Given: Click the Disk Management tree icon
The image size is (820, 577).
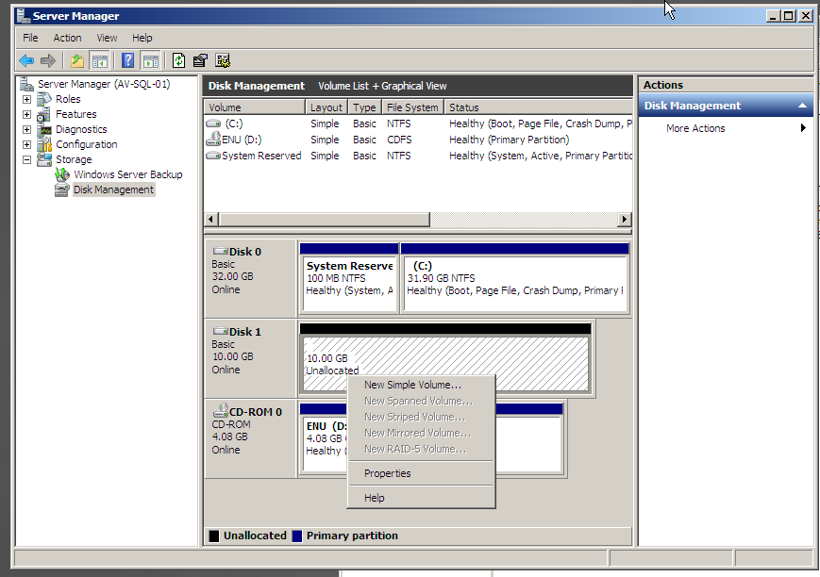Looking at the screenshot, I should [x=62, y=190].
